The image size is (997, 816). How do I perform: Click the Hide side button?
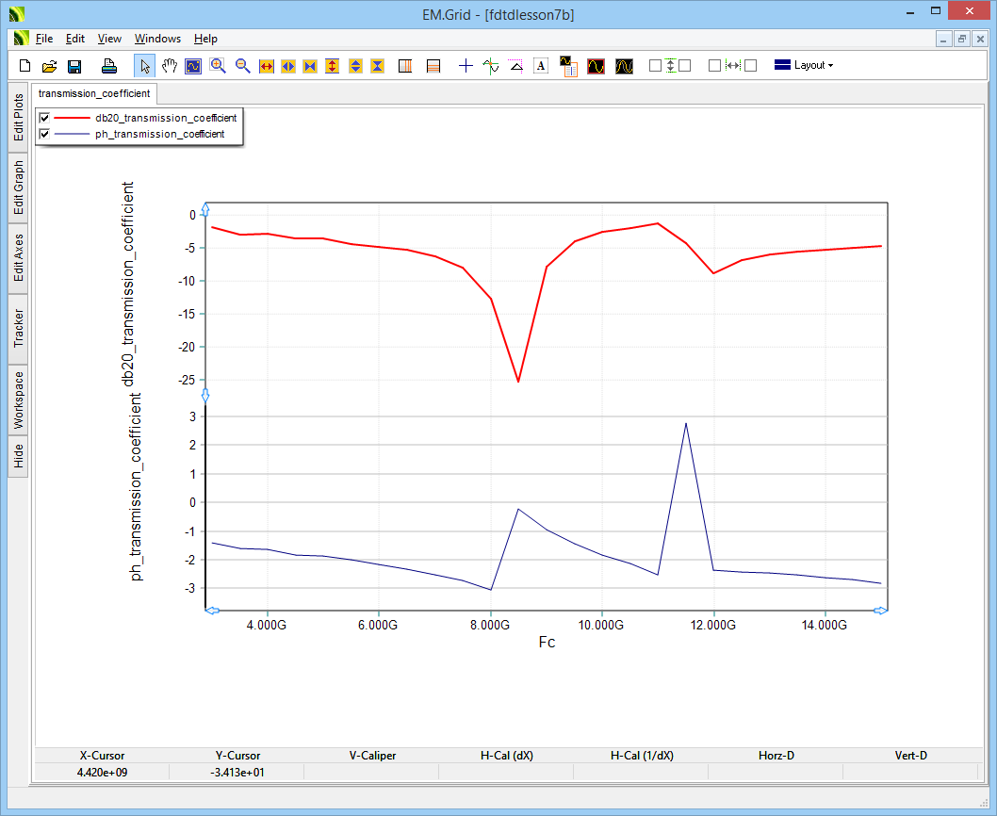pyautogui.click(x=18, y=457)
